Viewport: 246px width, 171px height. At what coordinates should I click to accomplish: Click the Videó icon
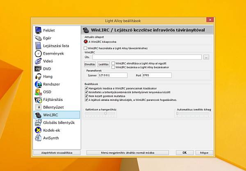coord(38,61)
